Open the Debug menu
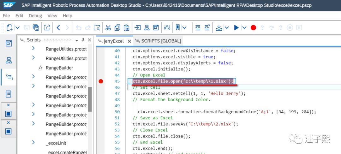 pos(35,16)
